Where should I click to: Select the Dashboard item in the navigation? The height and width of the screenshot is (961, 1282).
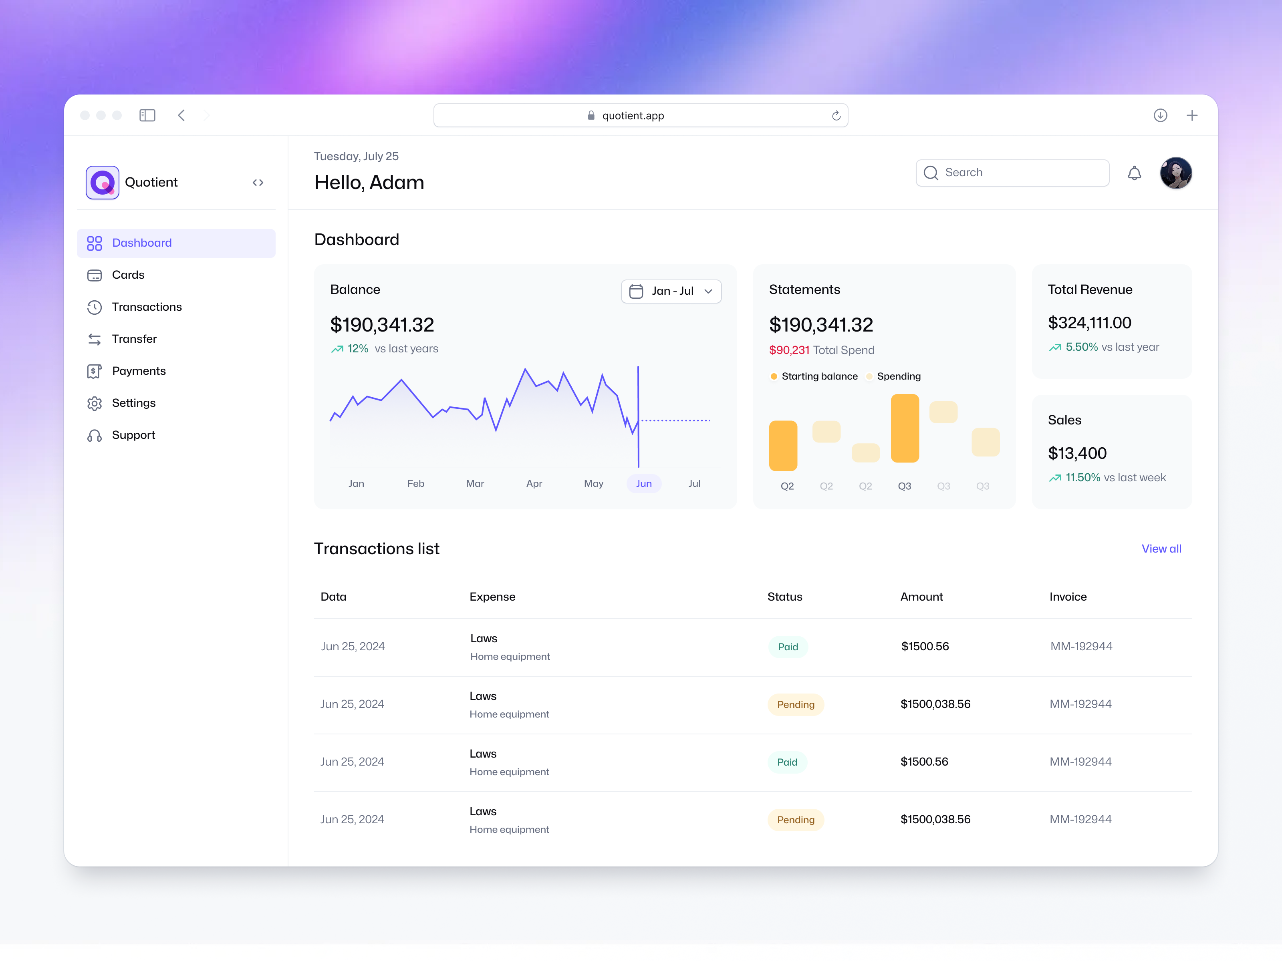[141, 243]
